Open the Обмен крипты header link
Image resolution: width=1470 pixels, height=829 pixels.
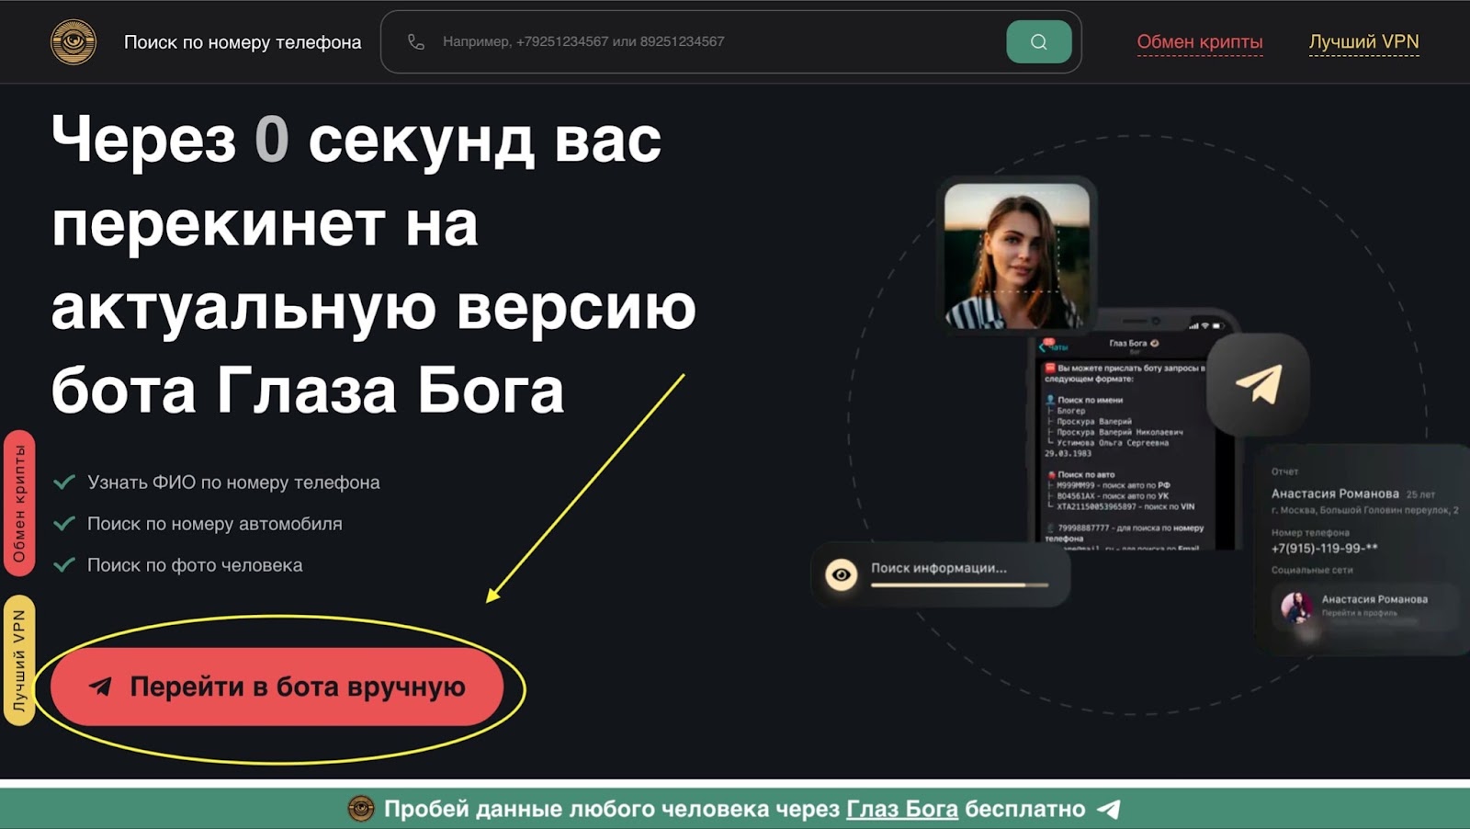[x=1200, y=41]
